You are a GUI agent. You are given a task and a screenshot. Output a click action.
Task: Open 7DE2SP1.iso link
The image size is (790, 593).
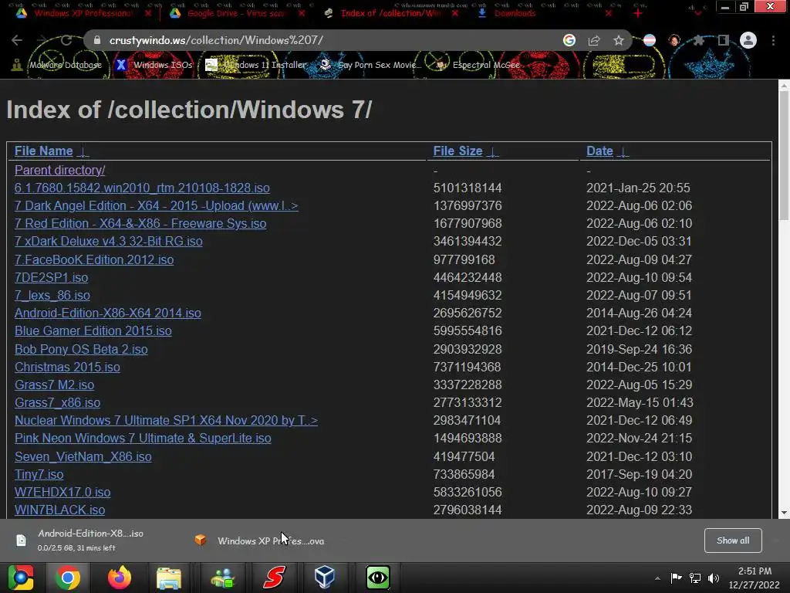pos(52,277)
